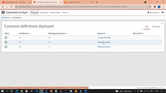Viewport: 166px width, 93px height.
Task: Bookmark this page with the star
Action: coord(150,7)
